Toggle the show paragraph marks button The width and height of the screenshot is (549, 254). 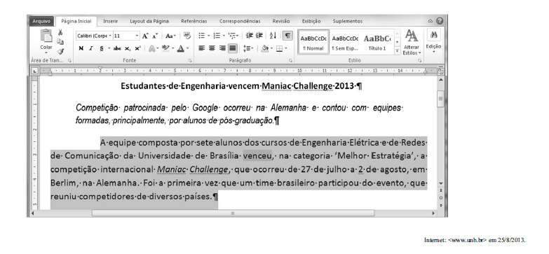coord(287,36)
